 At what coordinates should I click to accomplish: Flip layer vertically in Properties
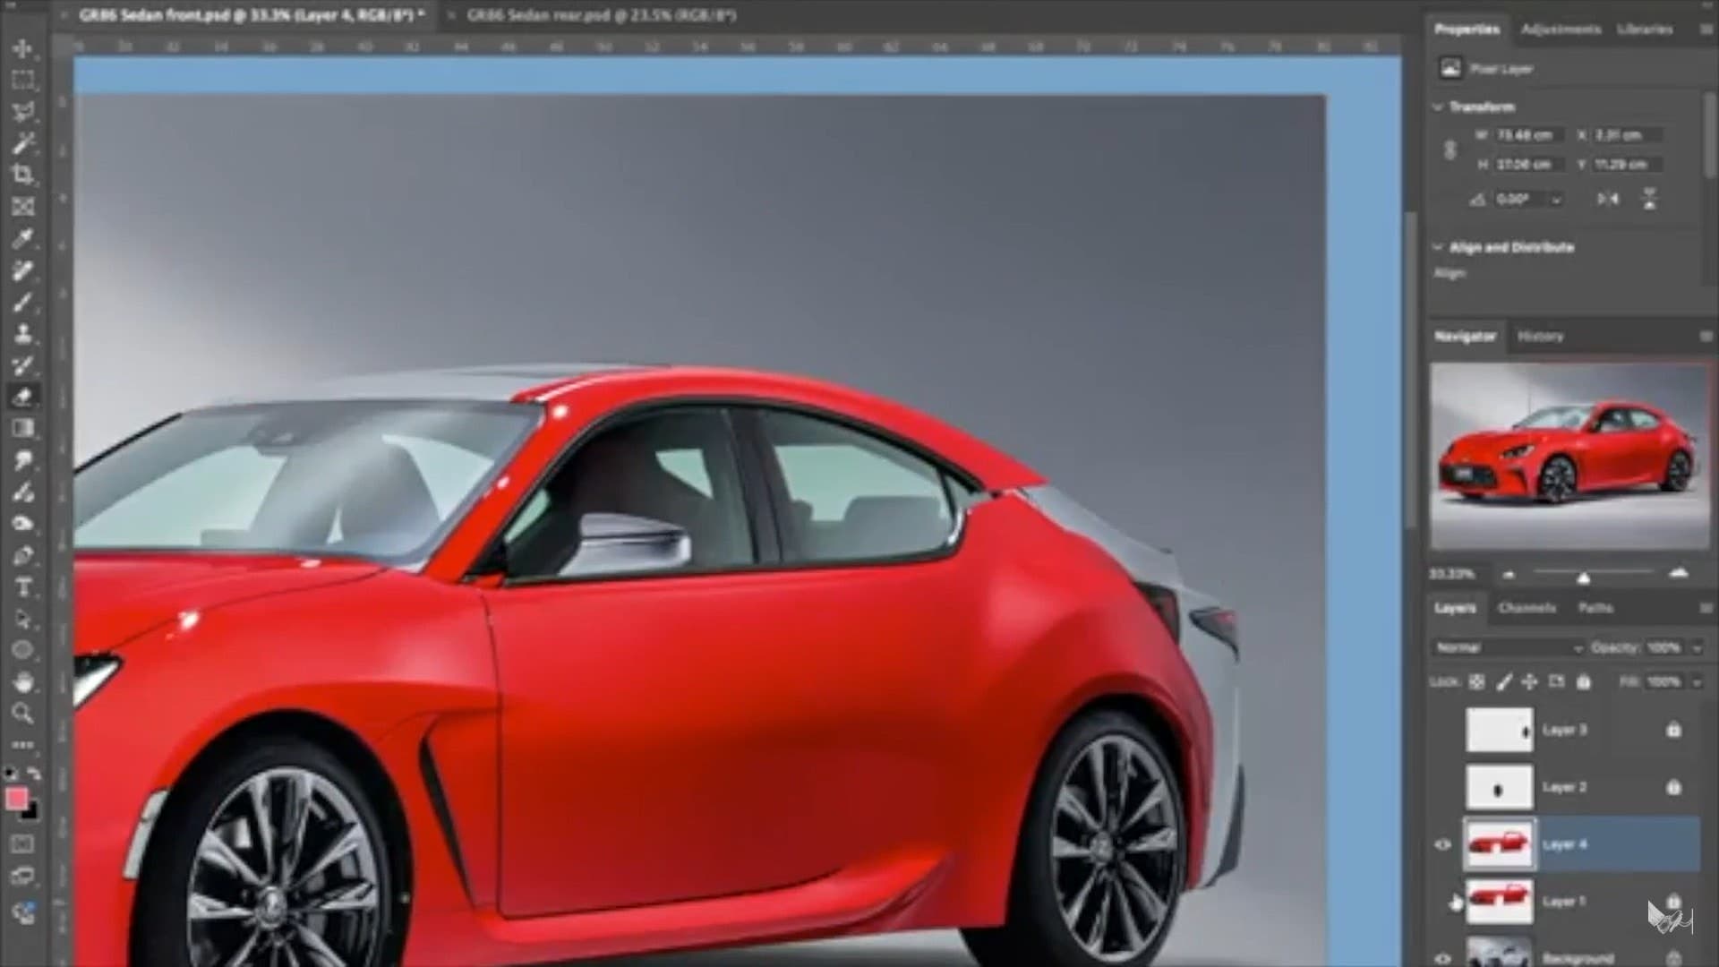tap(1649, 199)
